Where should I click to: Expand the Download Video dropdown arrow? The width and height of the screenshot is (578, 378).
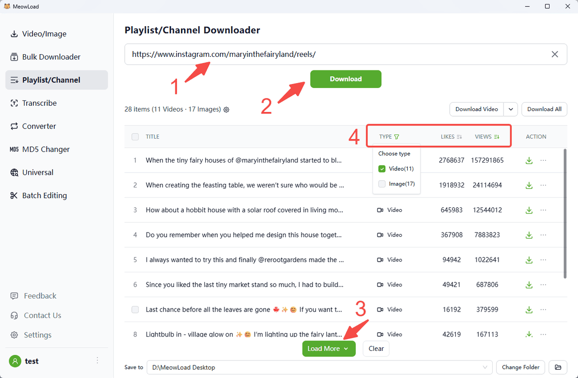[x=511, y=109]
